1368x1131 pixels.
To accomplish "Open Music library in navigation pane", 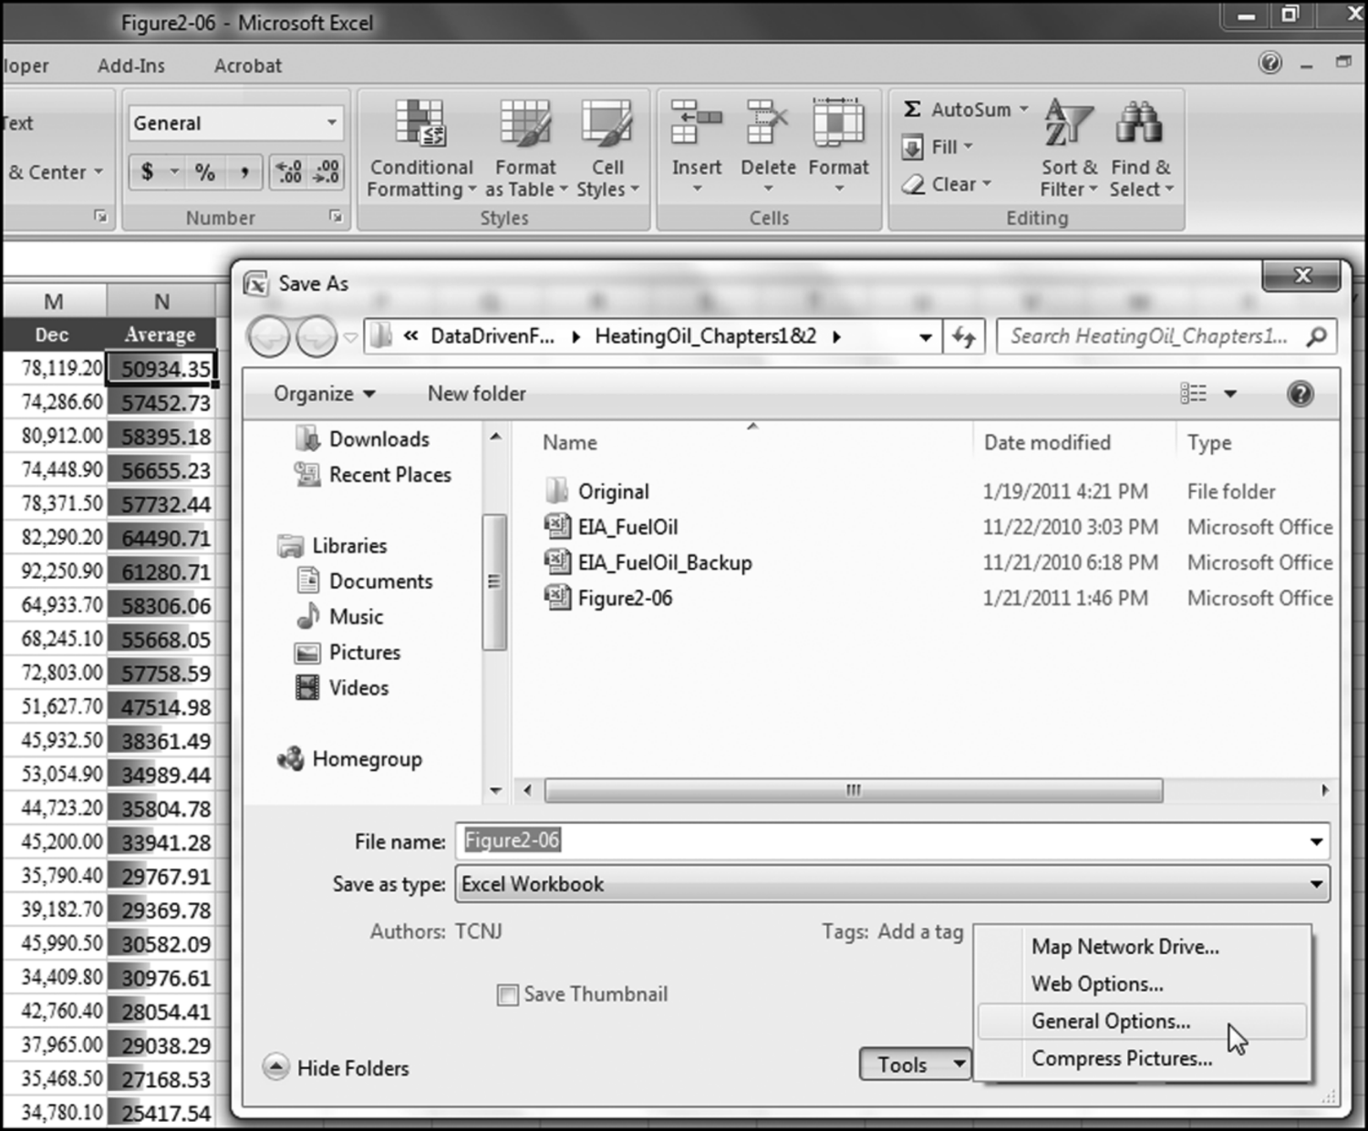I will pos(339,617).
